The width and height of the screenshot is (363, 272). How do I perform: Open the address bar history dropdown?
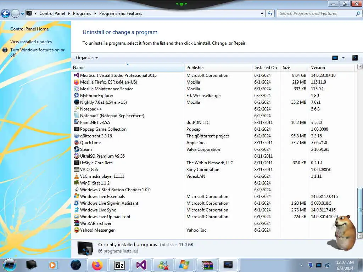click(x=262, y=14)
